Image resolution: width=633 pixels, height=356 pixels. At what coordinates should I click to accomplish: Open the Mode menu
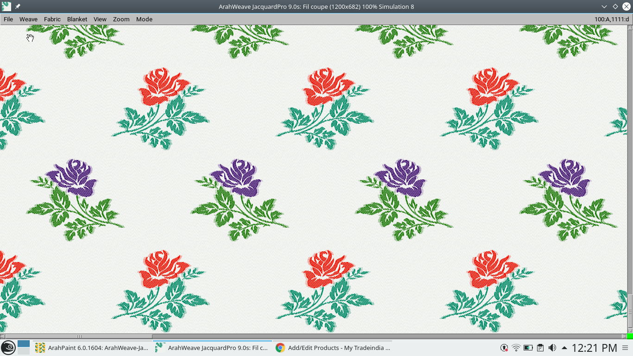[144, 19]
